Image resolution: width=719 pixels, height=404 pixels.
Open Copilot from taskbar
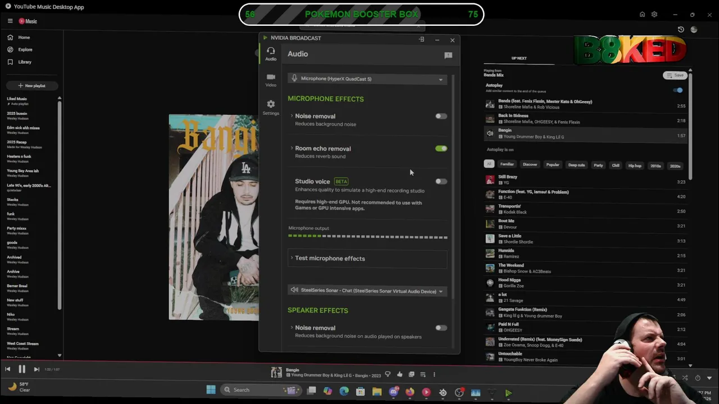(327, 391)
